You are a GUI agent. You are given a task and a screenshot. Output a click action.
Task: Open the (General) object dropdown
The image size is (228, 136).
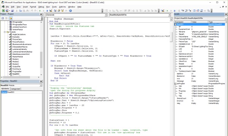[x=106, y=15]
